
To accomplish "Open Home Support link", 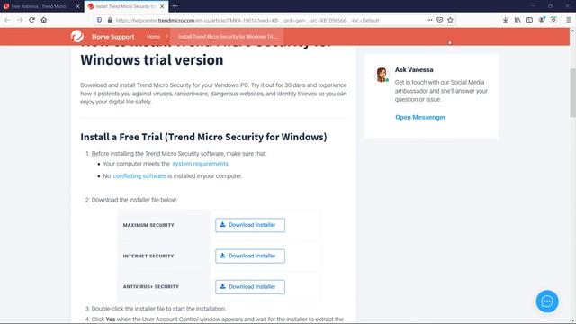I will tap(112, 37).
